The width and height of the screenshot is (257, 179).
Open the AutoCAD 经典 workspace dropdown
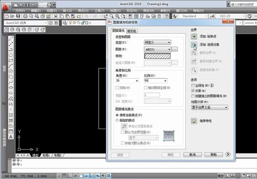[x=26, y=23]
